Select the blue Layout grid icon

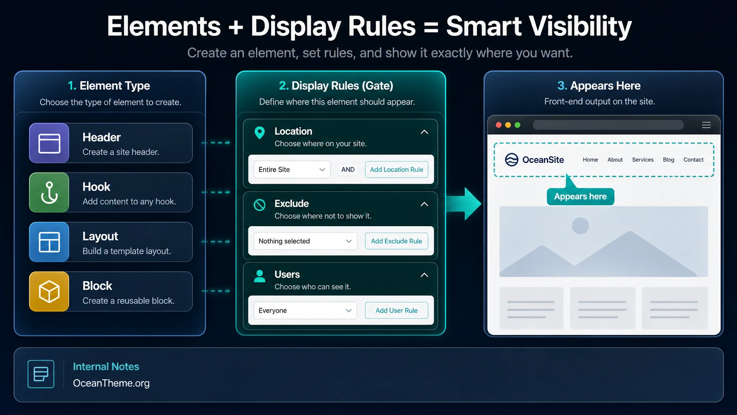(49, 242)
